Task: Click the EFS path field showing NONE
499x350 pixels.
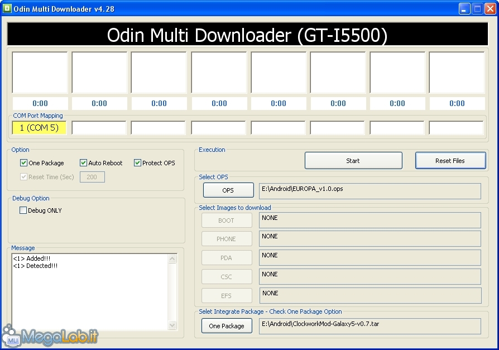Action: (x=370, y=296)
